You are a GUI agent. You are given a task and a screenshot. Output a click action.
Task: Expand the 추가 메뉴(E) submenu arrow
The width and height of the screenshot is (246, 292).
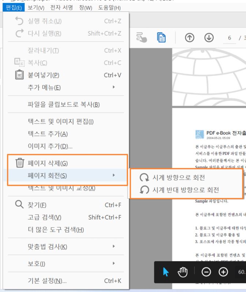pos(113,87)
